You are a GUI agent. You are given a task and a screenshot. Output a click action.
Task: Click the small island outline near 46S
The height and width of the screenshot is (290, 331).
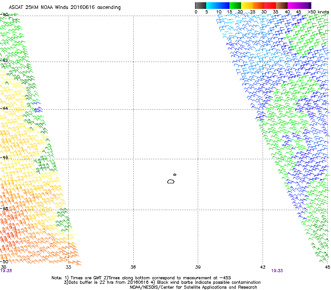coord(175,174)
